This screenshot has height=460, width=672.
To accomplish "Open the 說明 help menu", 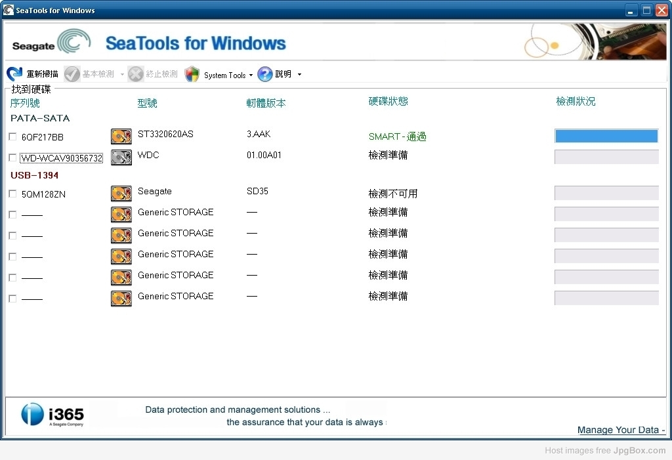I will 283,74.
